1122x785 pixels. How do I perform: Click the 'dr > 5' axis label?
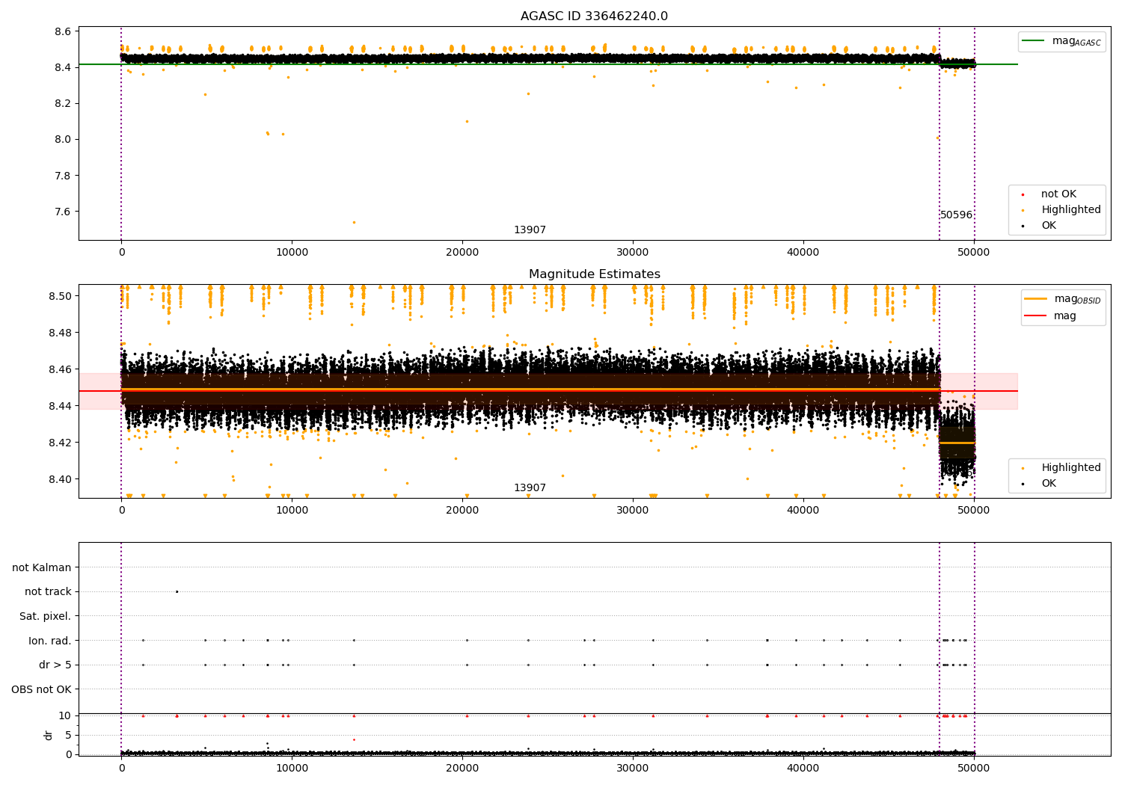pos(55,665)
